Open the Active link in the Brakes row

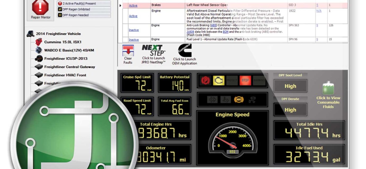coord(133,5)
